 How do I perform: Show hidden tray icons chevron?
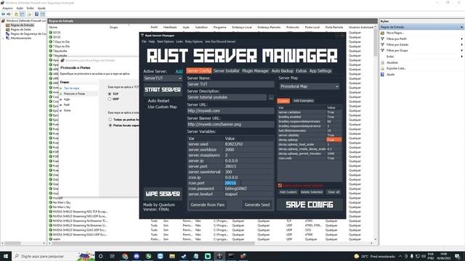pos(400,256)
